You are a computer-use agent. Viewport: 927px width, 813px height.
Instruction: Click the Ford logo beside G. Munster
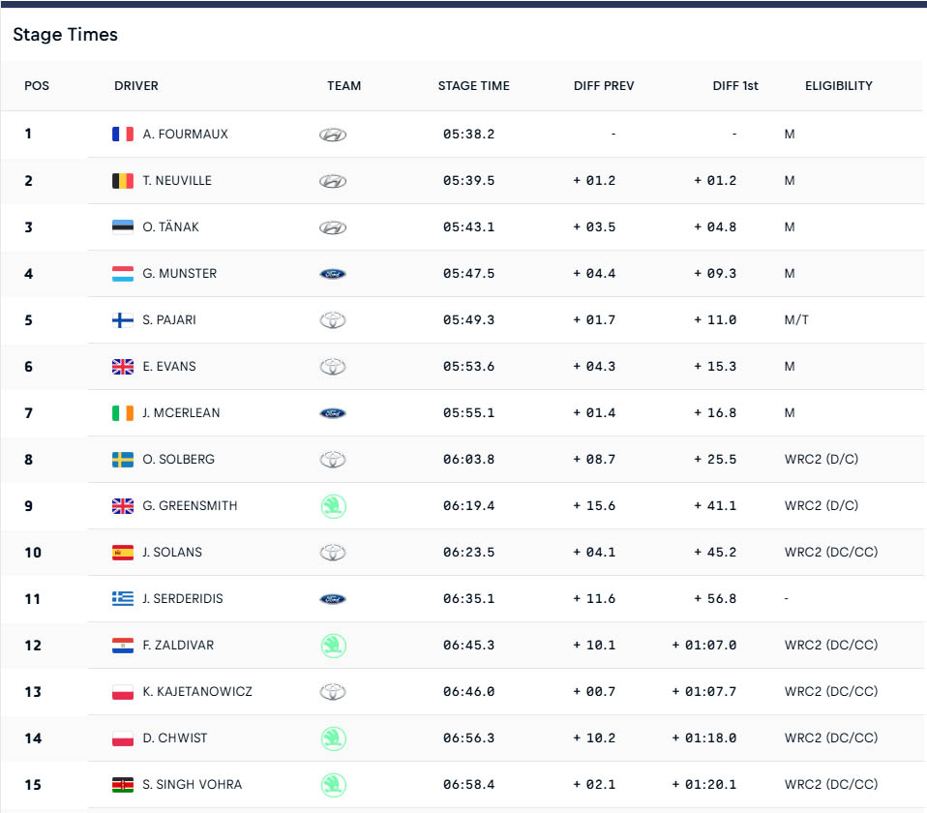333,274
